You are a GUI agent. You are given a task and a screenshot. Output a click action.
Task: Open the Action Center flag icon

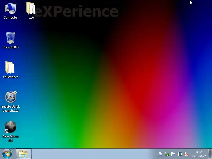[173, 154]
